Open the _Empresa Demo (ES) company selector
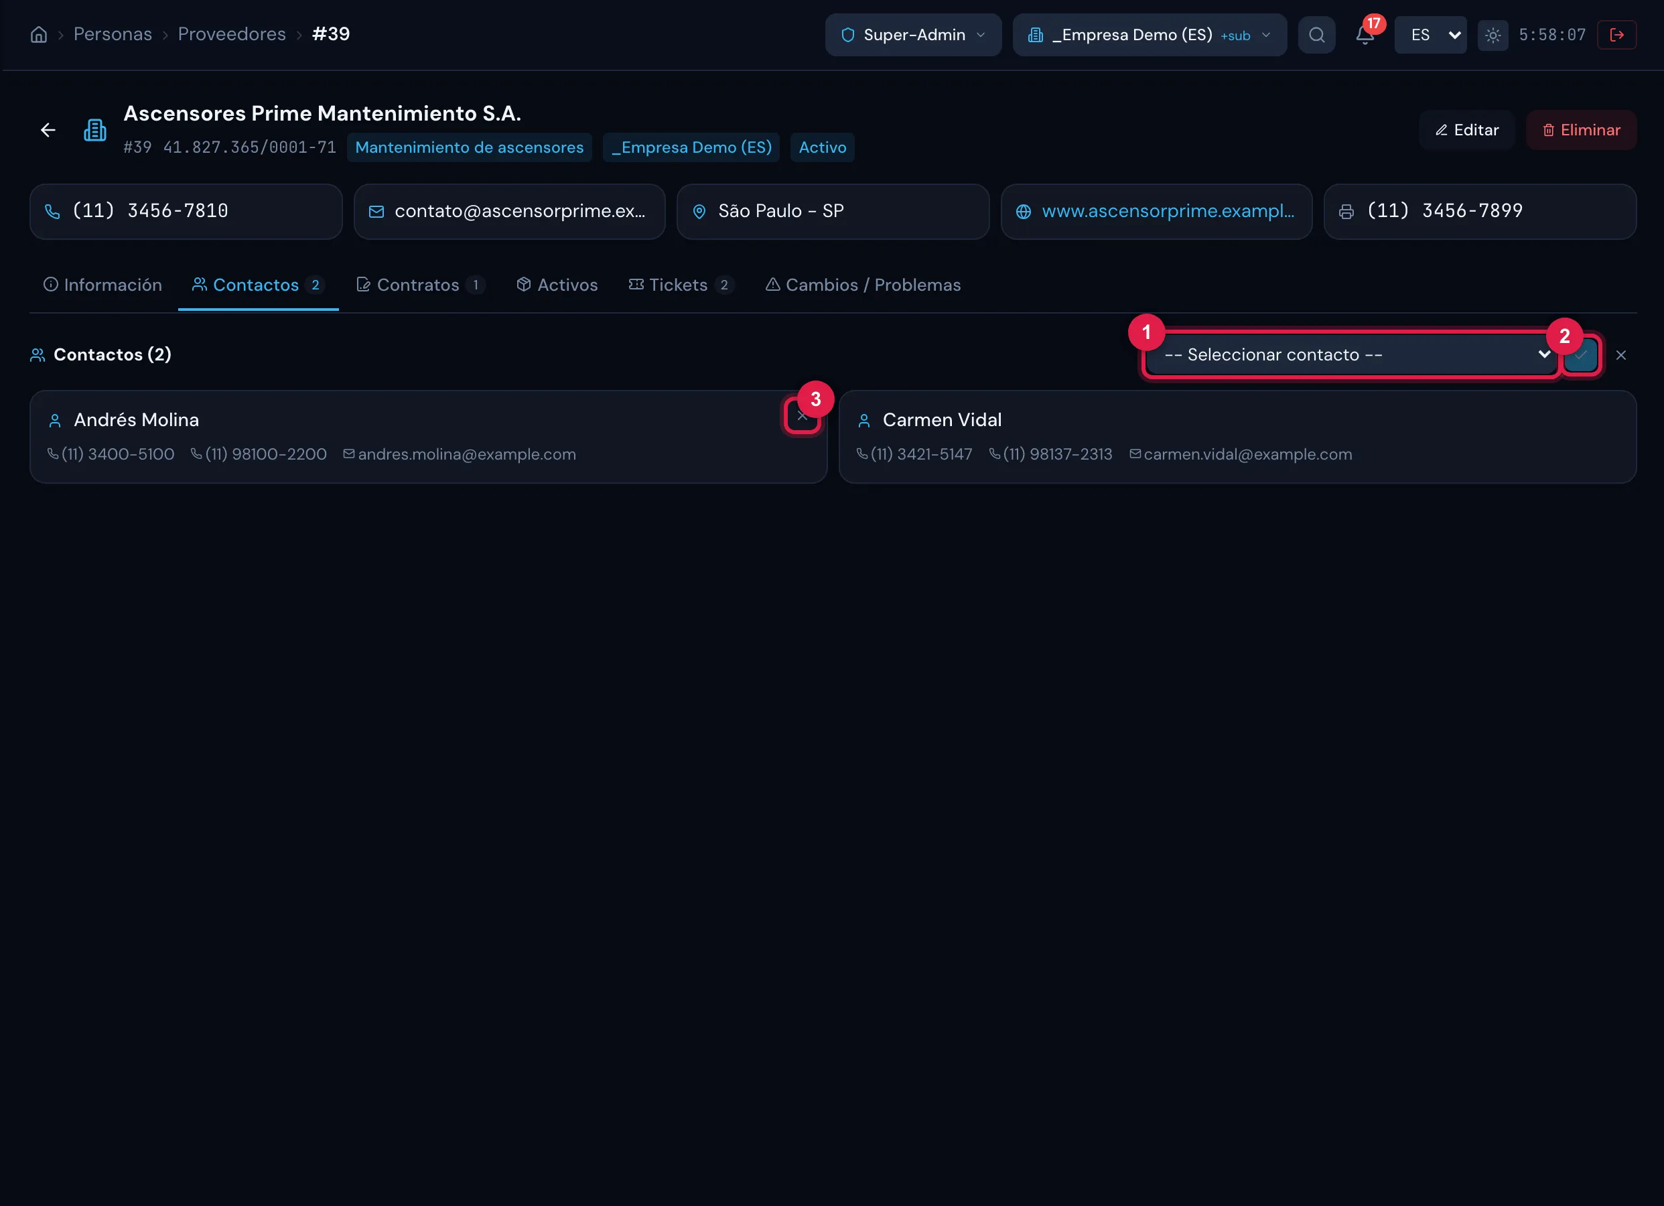1664x1206 pixels. click(x=1149, y=34)
